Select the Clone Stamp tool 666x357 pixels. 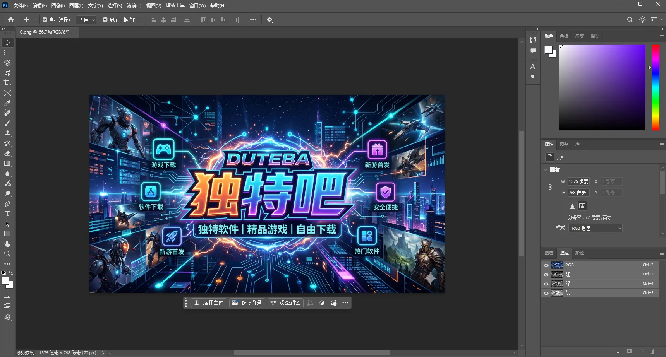pos(7,133)
